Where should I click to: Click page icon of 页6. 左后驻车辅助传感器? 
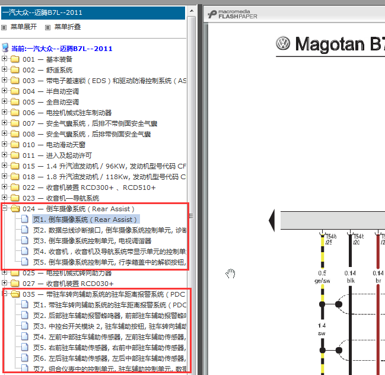coord(24,358)
